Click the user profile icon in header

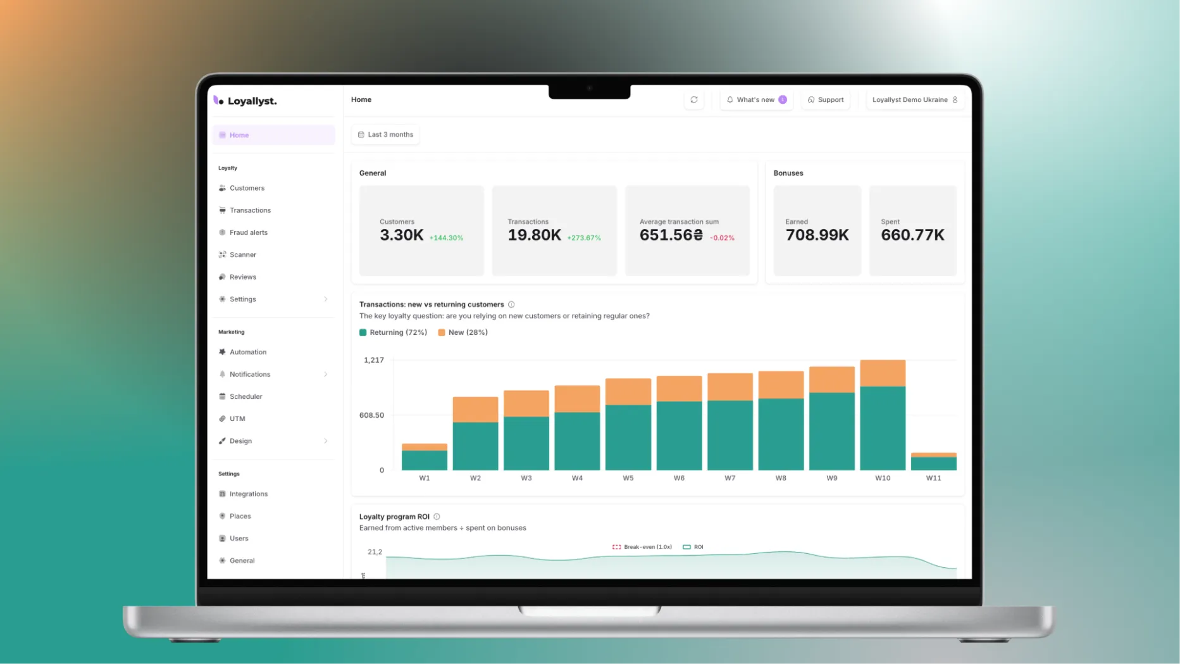(x=955, y=99)
